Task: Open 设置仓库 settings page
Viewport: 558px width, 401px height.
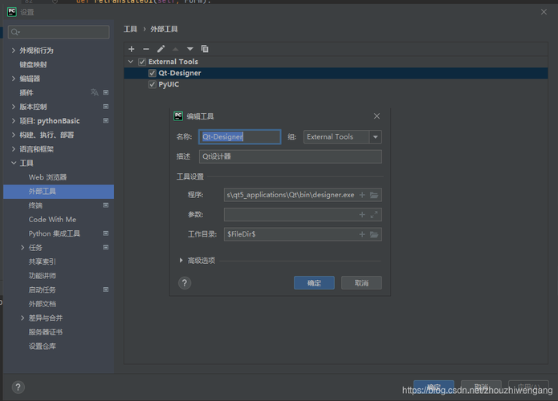Action: coord(42,346)
